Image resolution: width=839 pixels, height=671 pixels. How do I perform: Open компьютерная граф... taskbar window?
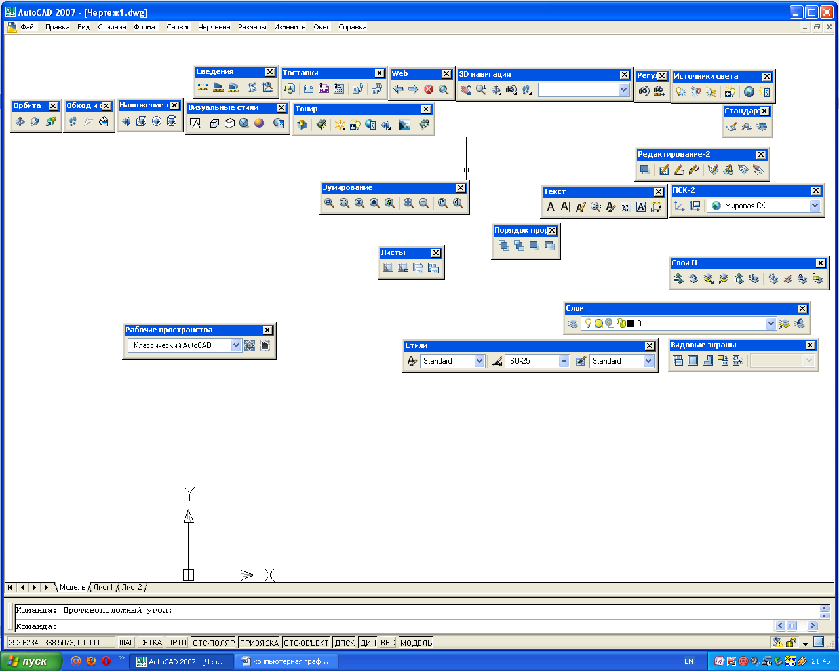[287, 661]
